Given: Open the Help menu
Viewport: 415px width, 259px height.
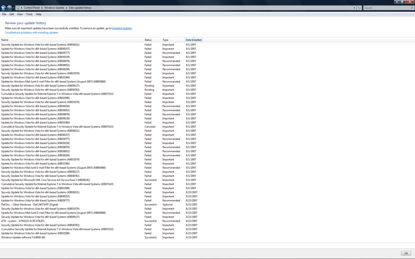Looking at the screenshot, I should click(x=38, y=14).
